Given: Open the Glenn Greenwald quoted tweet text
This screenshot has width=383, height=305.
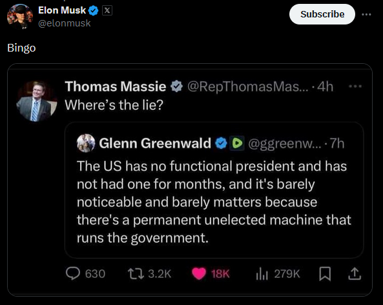Looking at the screenshot, I should pyautogui.click(x=214, y=202).
